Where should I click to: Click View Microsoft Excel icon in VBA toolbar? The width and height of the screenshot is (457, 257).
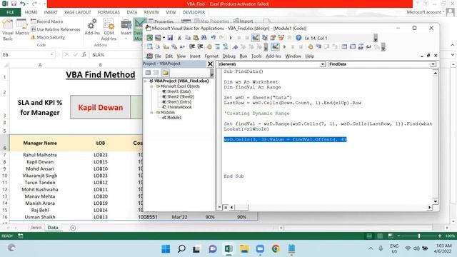[149, 38]
